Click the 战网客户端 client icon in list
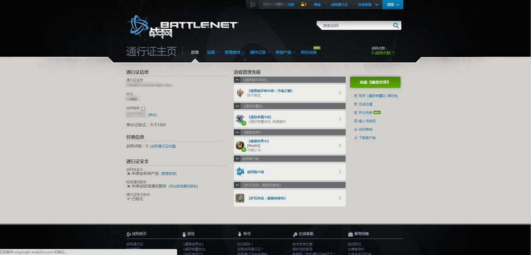The width and height of the screenshot is (531, 255). click(240, 172)
